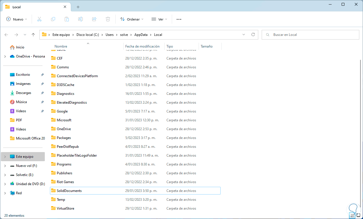Click Disco local (C:) breadcrumb
The height and width of the screenshot is (219, 363).
88,35
